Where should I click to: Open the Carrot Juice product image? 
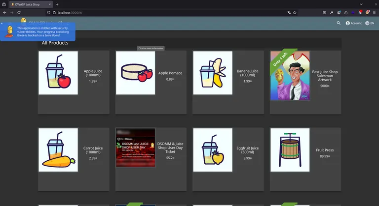pyautogui.click(x=58, y=150)
